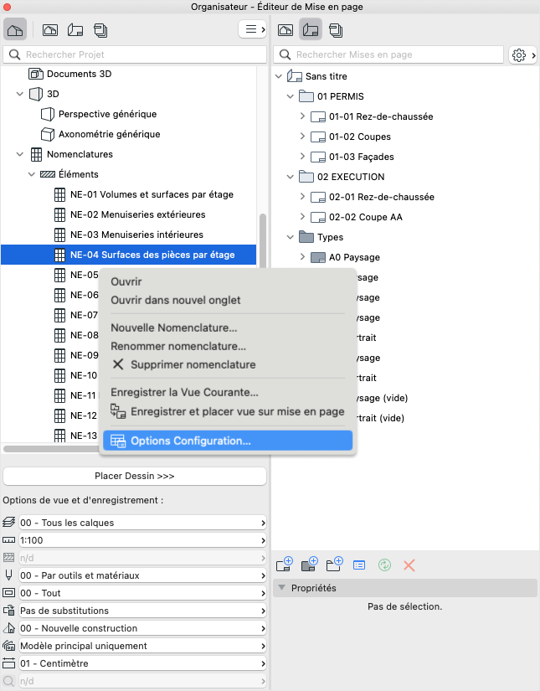Select master layout 'sage (vide)'

[383, 398]
